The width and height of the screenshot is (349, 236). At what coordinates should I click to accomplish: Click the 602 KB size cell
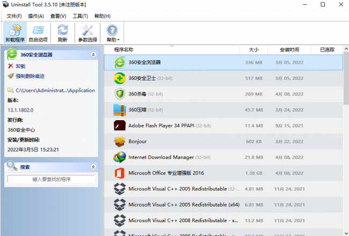click(254, 142)
